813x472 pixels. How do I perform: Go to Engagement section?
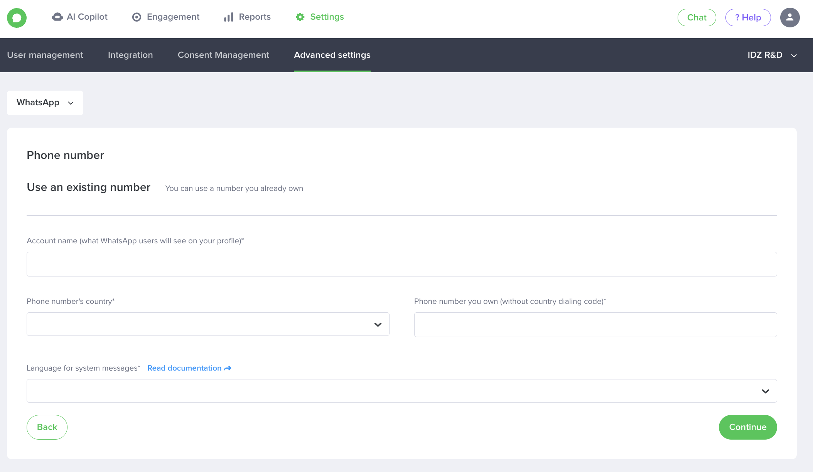(x=166, y=17)
